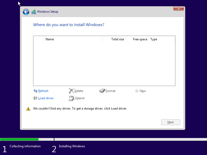Click the blue back arrow button
The width and height of the screenshot is (207, 155).
click(26, 12)
